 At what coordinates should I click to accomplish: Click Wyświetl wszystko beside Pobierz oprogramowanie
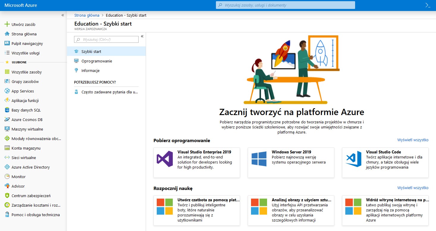pyautogui.click(x=413, y=140)
